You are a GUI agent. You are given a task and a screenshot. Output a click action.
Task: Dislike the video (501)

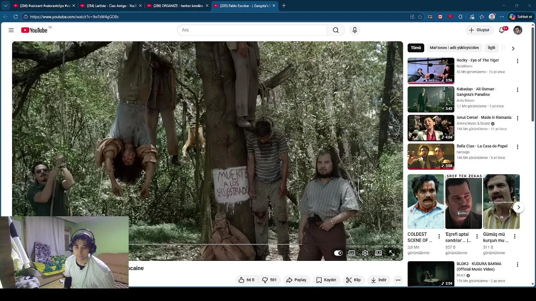click(x=269, y=280)
